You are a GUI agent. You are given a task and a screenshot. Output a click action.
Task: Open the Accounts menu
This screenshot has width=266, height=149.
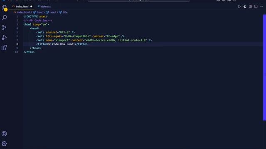pos(4,134)
